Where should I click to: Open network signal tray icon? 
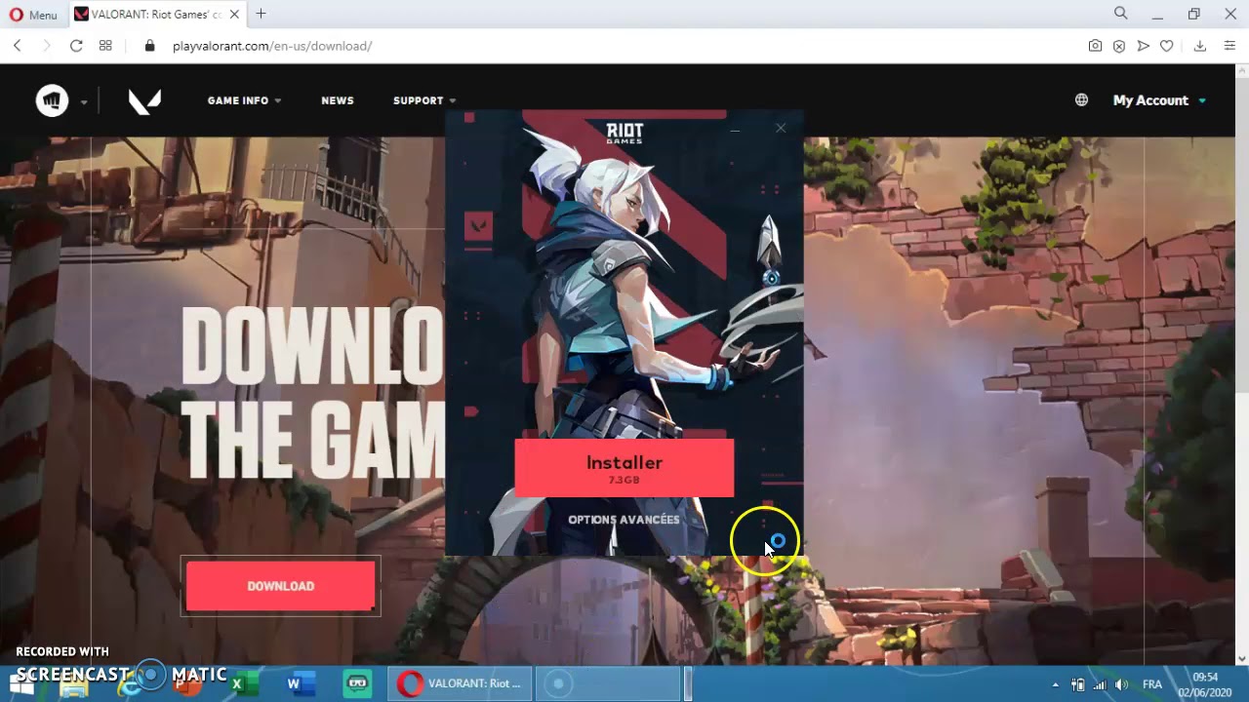point(1100,684)
